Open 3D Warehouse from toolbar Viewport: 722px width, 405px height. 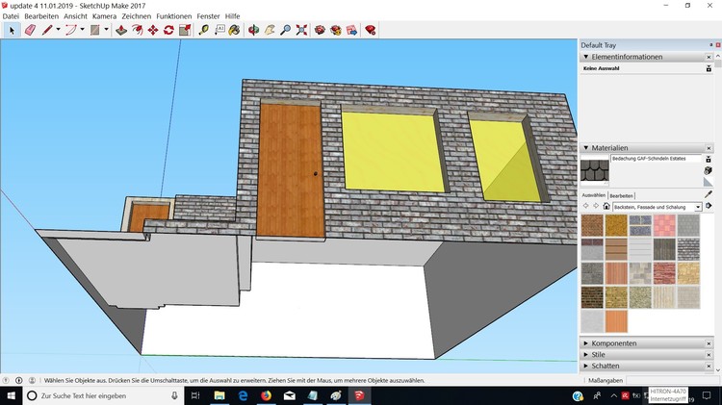pos(320,31)
